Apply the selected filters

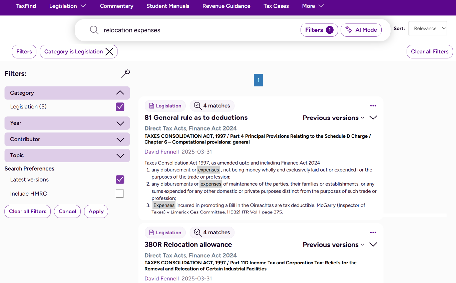pos(96,212)
